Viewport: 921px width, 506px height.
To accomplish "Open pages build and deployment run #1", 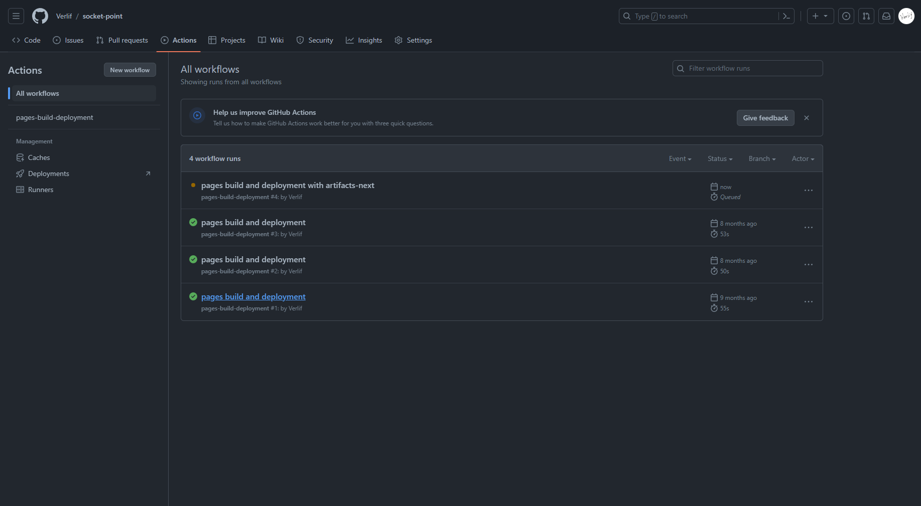I will coord(253,297).
